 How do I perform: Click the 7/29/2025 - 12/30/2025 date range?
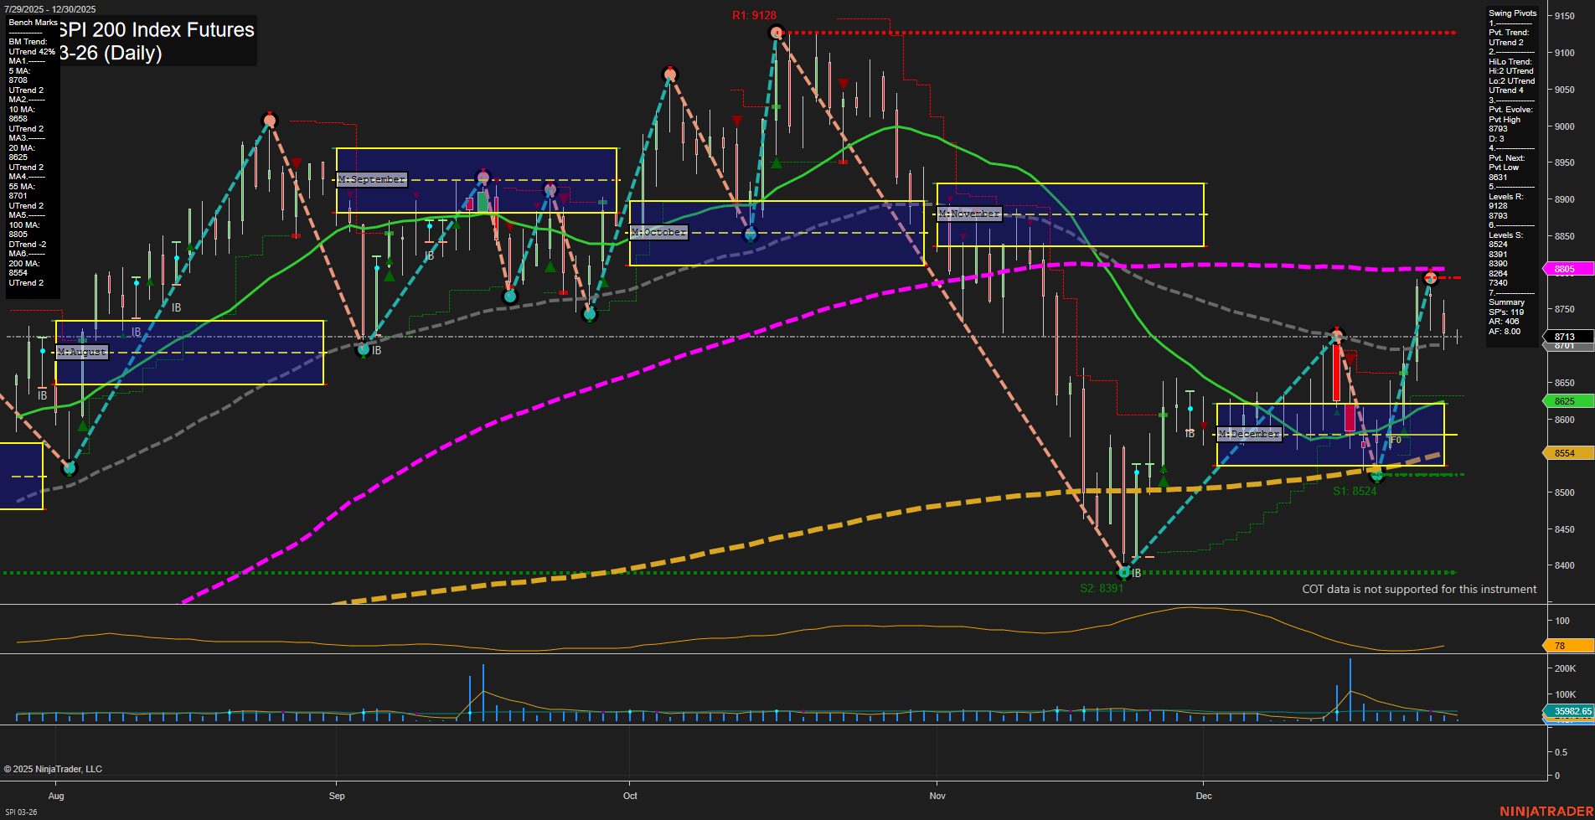(50, 8)
